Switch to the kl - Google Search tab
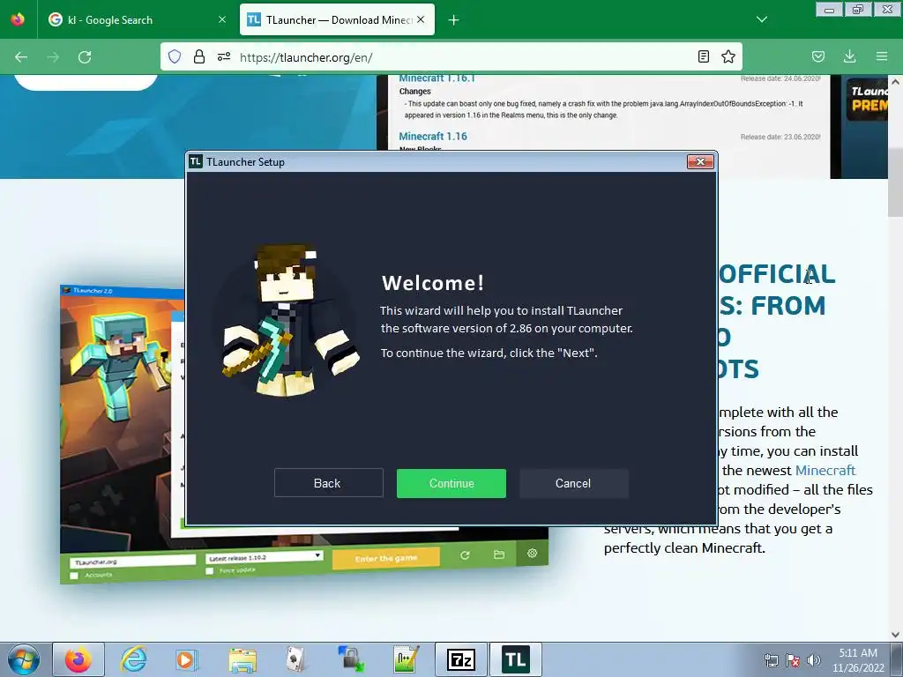Image resolution: width=903 pixels, height=677 pixels. point(132,19)
